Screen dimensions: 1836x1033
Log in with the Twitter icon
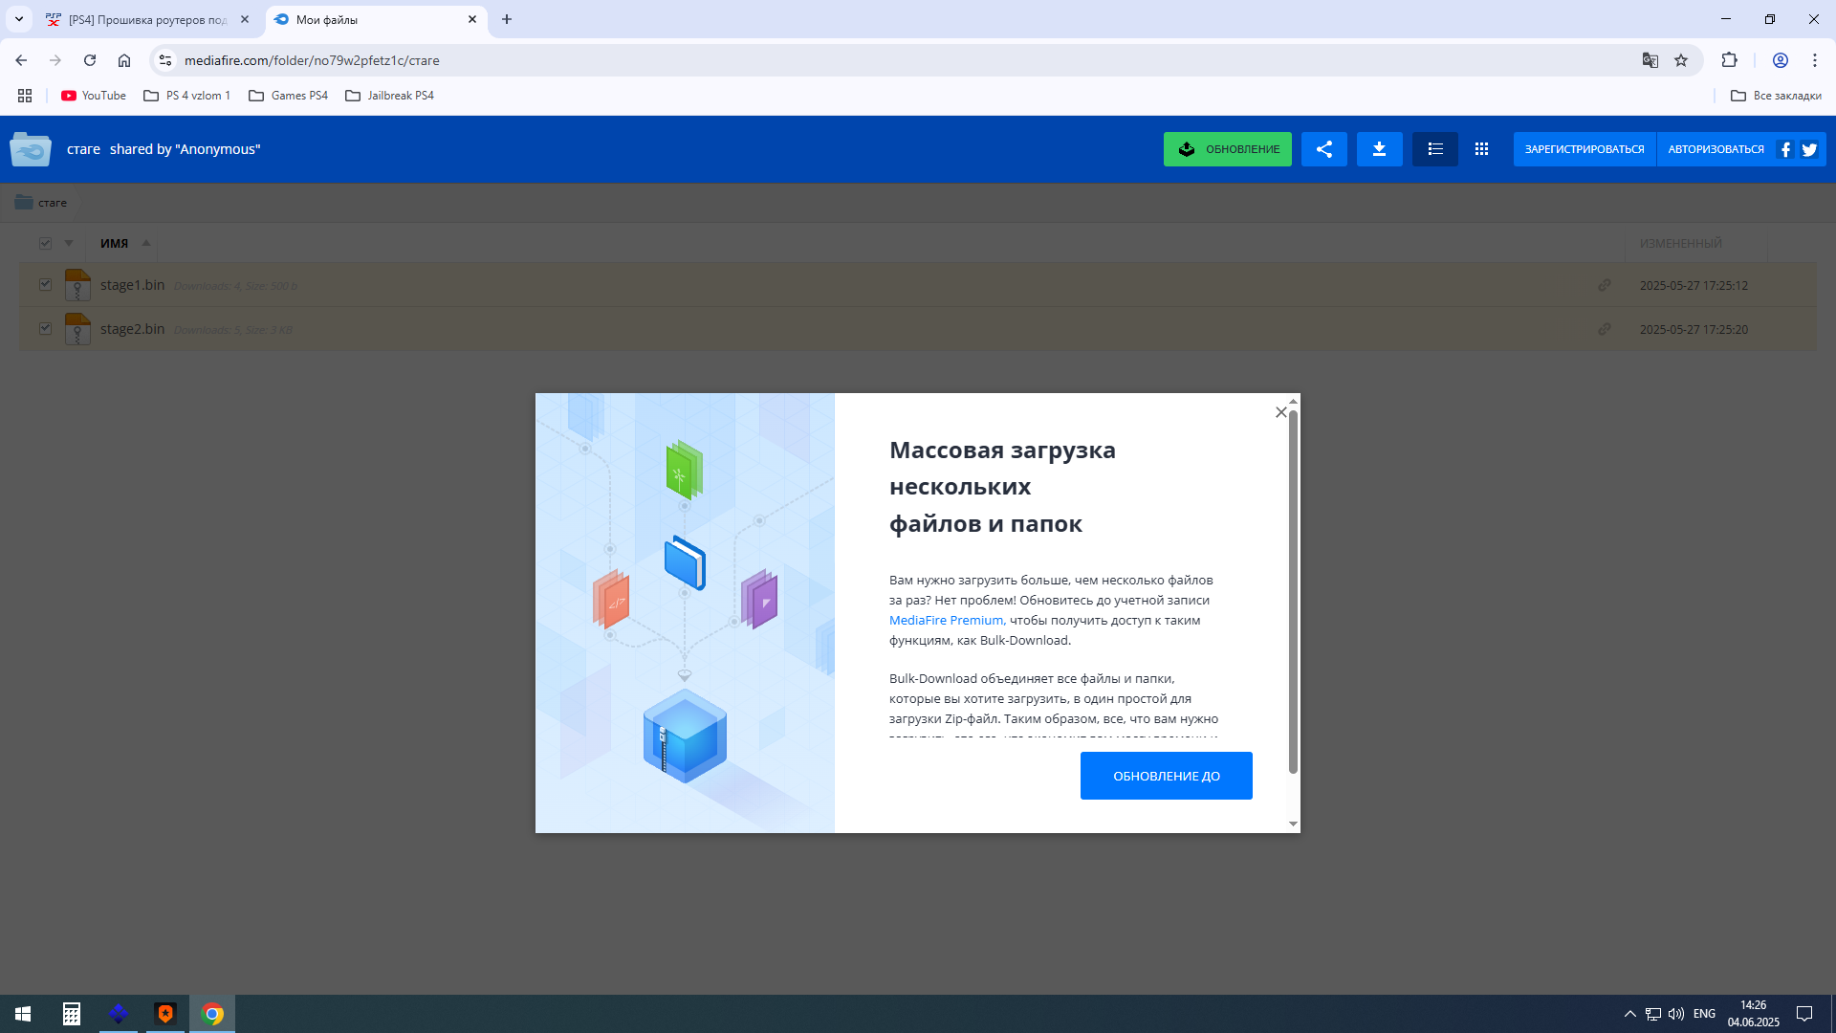point(1809,149)
